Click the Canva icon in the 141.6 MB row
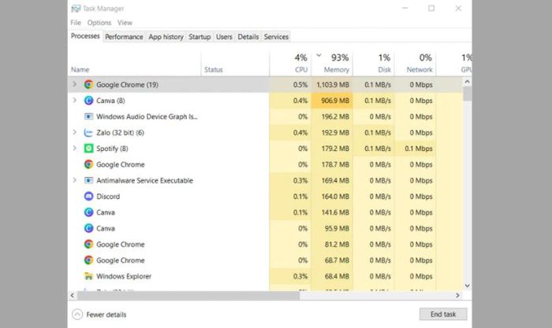The height and width of the screenshot is (328, 552). pyautogui.click(x=88, y=212)
